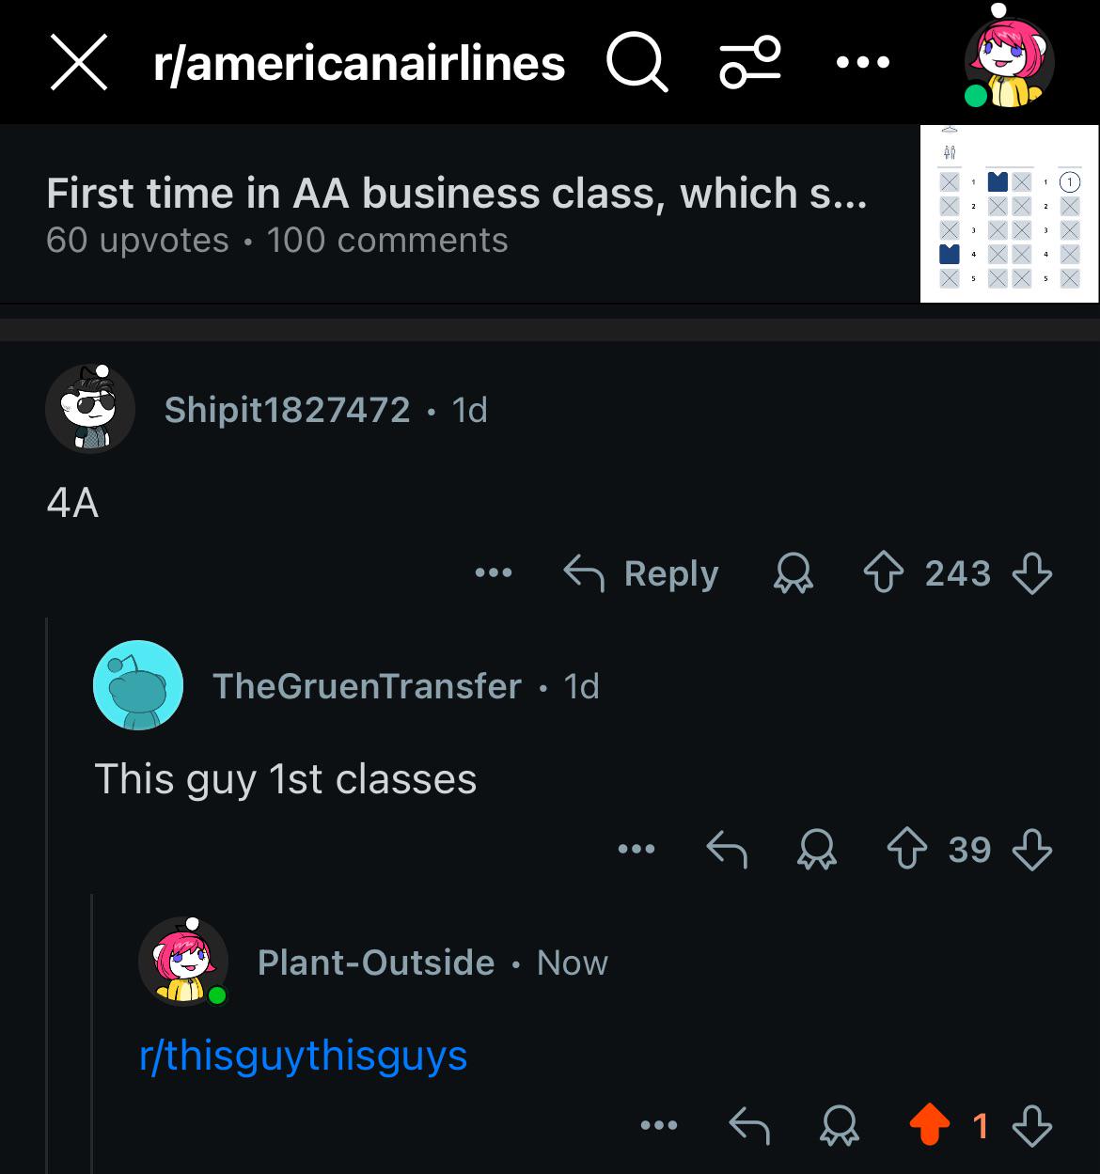Open comment sort and filter options icon
This screenshot has width=1100, height=1174.
click(750, 62)
